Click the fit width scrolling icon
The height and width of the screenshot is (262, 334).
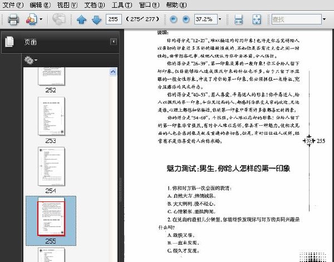pos(238,19)
